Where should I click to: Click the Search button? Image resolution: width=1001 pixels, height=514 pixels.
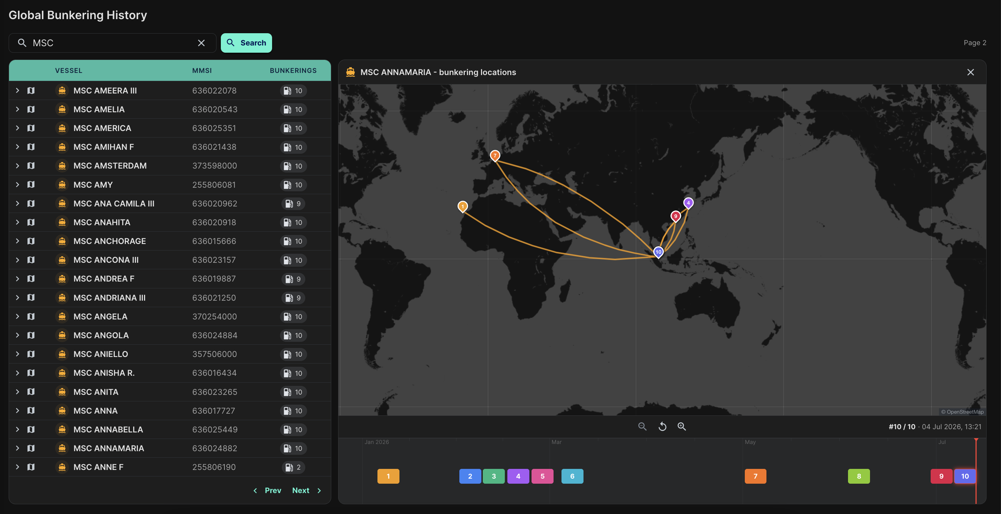[x=246, y=43]
